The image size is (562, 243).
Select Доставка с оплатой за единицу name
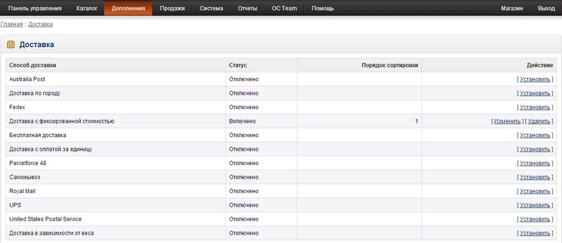click(50, 149)
